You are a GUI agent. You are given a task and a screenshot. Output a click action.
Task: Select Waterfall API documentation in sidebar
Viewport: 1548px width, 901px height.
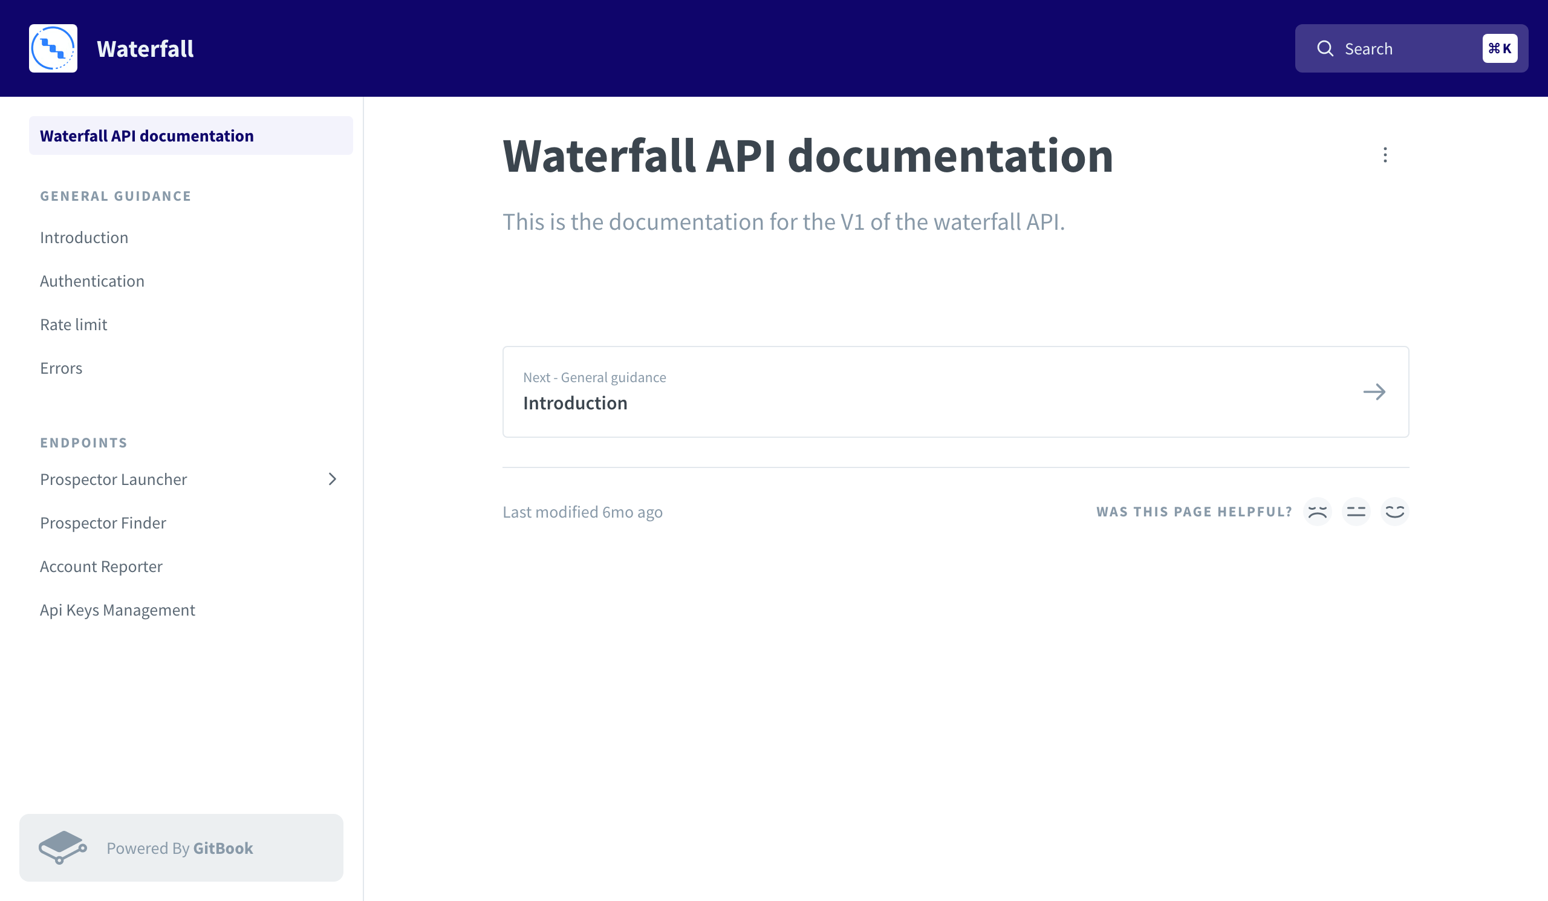191,135
